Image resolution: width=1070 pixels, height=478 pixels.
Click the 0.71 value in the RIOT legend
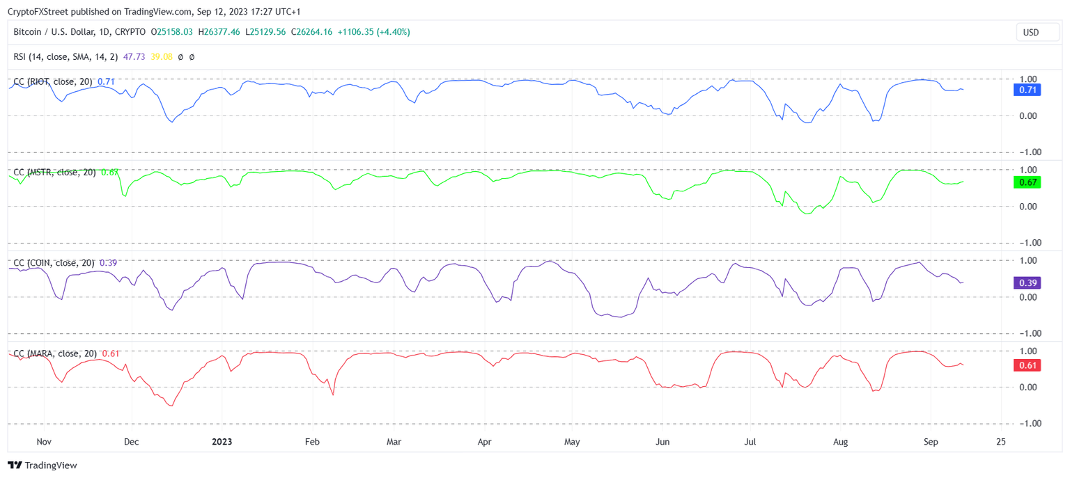(x=106, y=81)
